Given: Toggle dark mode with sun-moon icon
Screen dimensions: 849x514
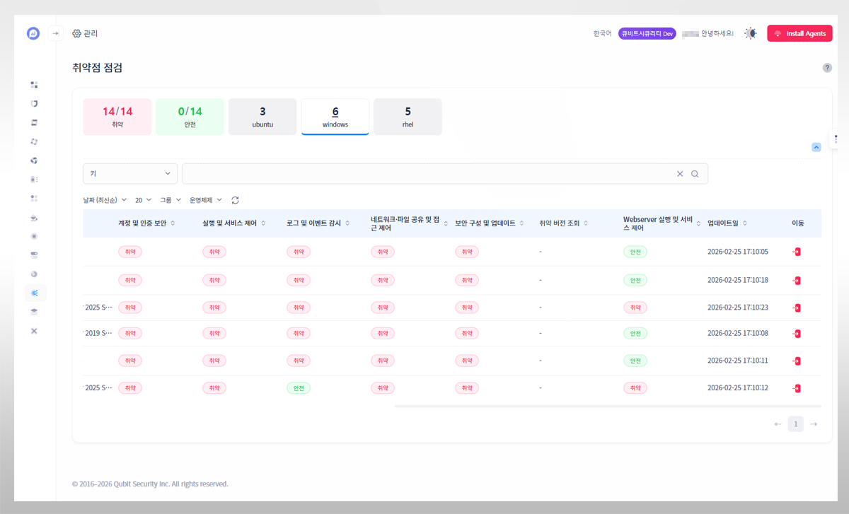Looking at the screenshot, I should (x=751, y=33).
